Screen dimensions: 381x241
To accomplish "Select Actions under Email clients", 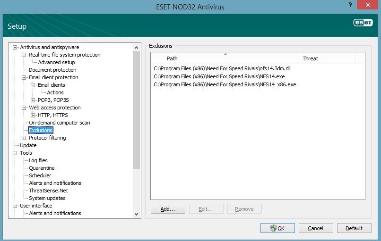I will [x=55, y=92].
